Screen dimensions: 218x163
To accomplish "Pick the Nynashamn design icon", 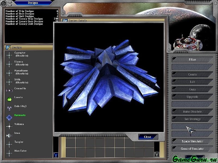I will 9,73.
